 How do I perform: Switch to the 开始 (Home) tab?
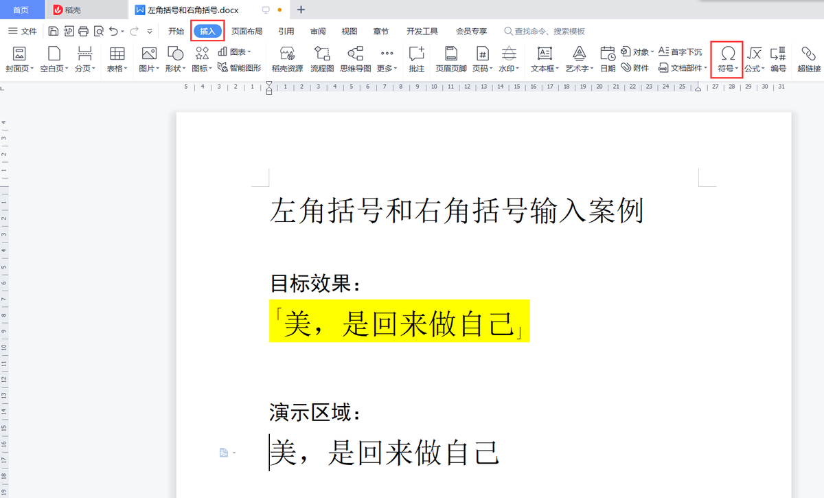176,31
